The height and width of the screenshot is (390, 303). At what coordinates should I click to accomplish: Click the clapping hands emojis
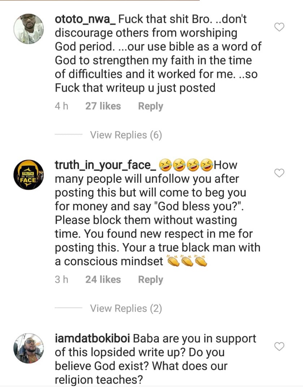coord(187,261)
